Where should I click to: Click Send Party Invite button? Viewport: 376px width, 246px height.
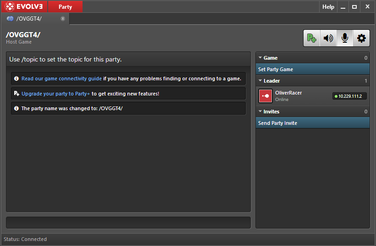pos(312,123)
